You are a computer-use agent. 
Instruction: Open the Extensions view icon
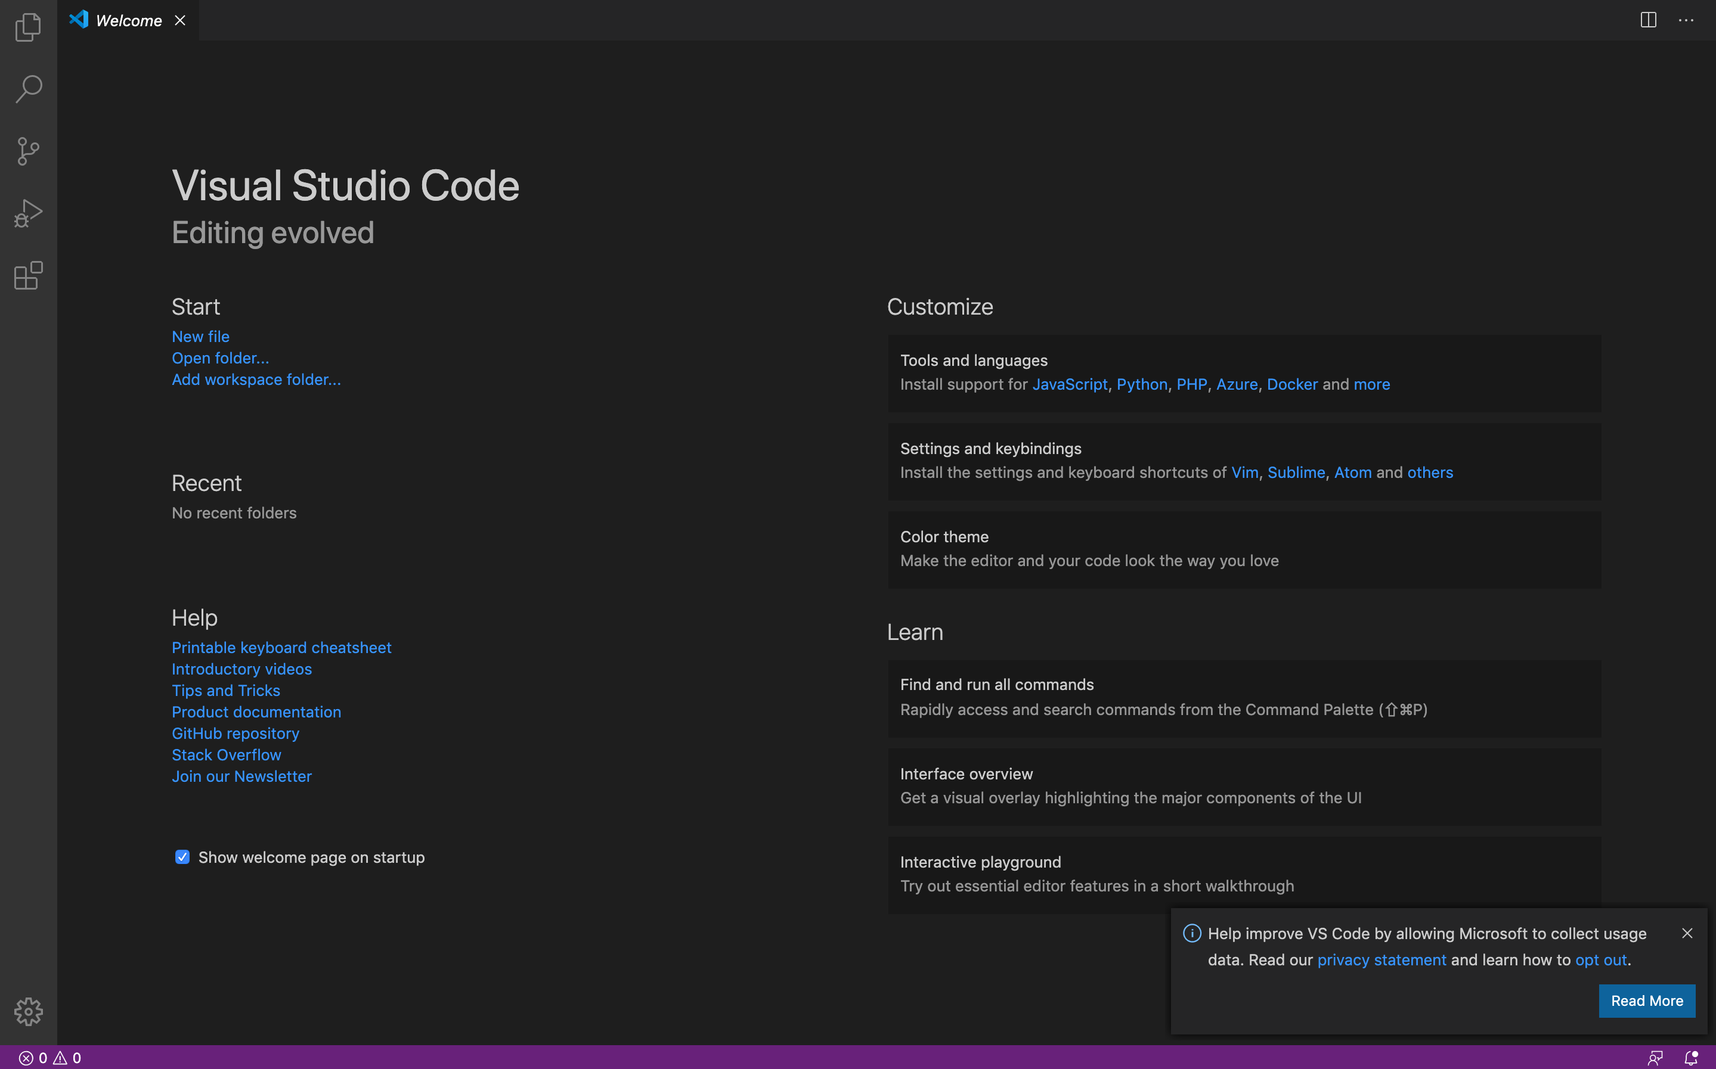[x=28, y=275]
